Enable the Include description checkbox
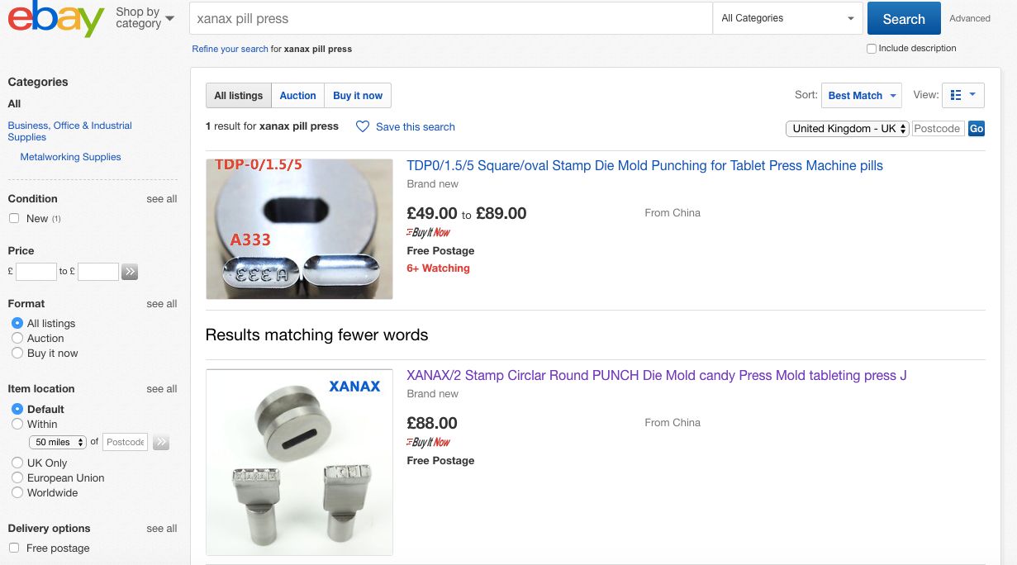The height and width of the screenshot is (565, 1017). click(872, 49)
